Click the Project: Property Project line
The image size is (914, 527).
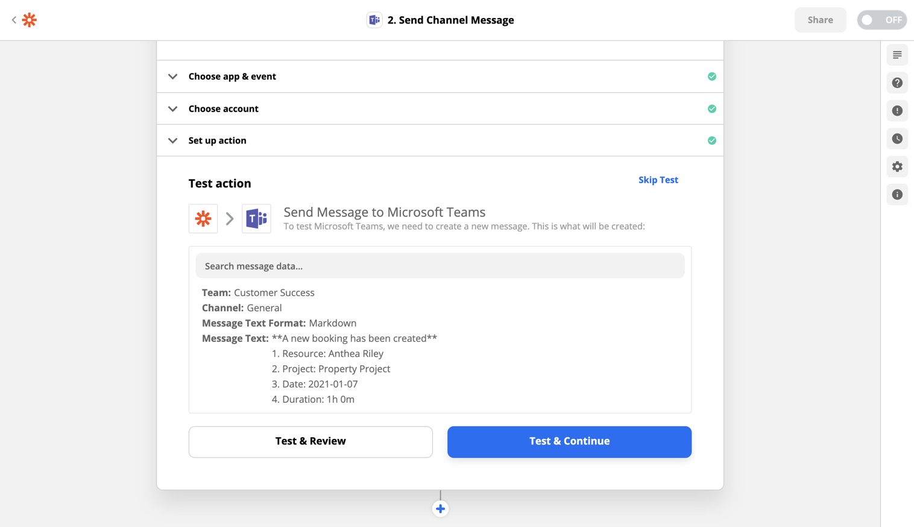tap(331, 368)
